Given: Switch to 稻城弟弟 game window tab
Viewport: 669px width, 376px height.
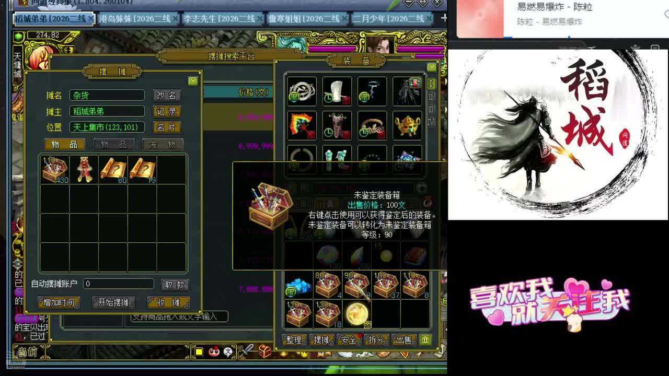Looking at the screenshot, I should point(54,19).
